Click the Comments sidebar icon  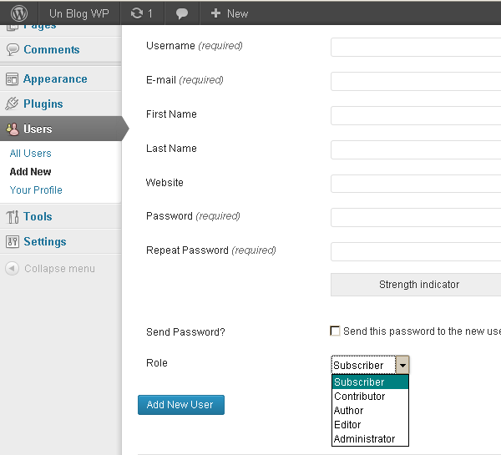pos(13,50)
